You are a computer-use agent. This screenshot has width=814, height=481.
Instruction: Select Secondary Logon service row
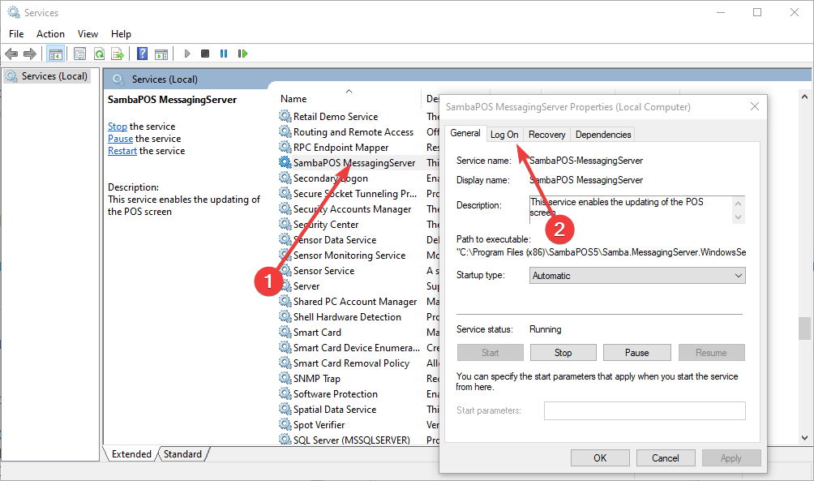[331, 178]
